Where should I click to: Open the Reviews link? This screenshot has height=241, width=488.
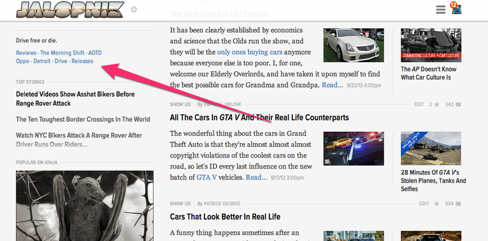coord(26,53)
